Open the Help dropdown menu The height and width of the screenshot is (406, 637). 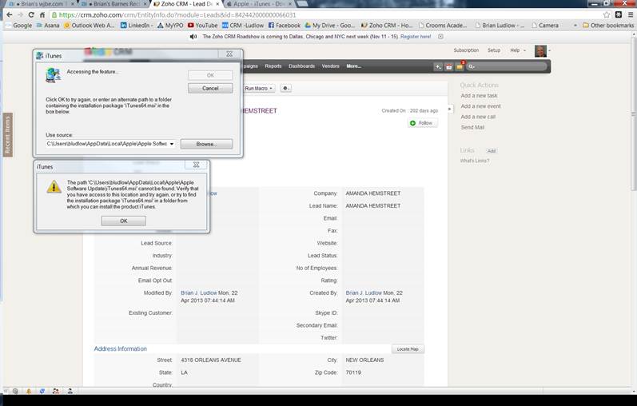click(518, 50)
